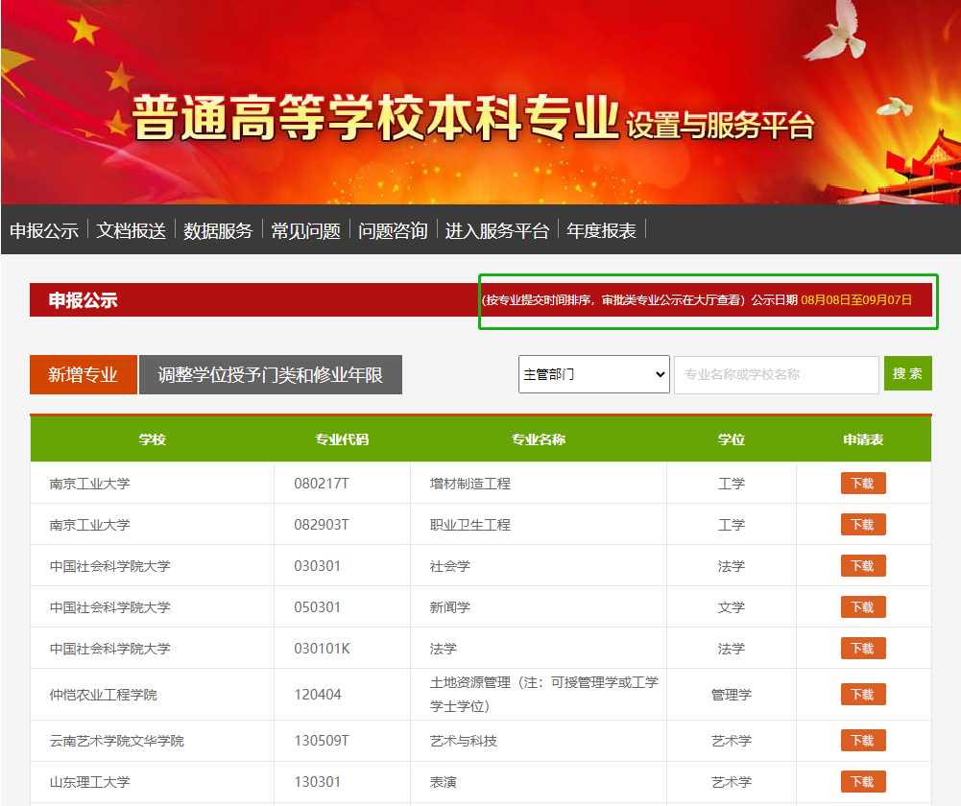The height and width of the screenshot is (806, 961).
Task: Open 常见问题 navigation link
Action: point(305,230)
